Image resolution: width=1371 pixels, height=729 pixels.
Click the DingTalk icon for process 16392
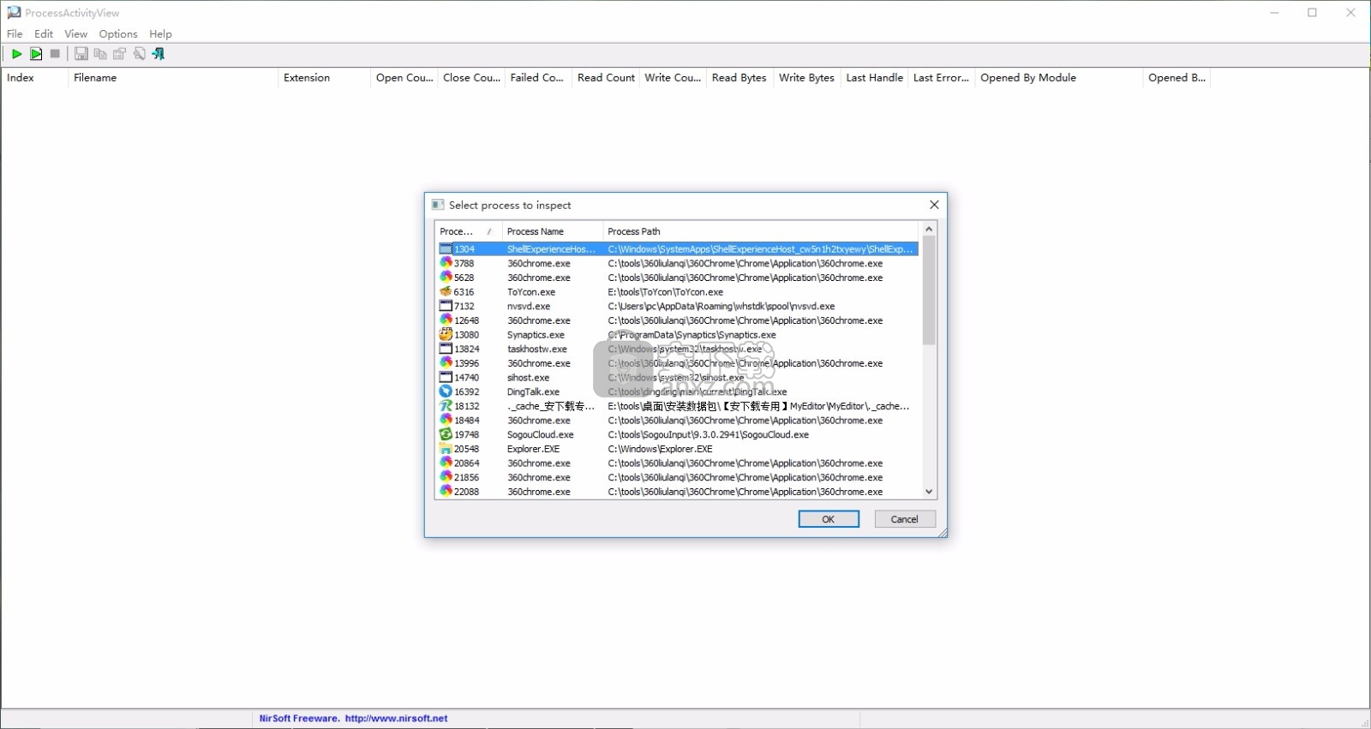click(x=446, y=391)
